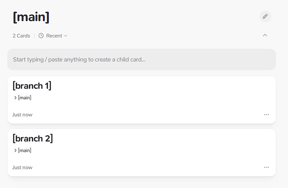This screenshot has width=288, height=188.
Task: Open the Recent sort dropdown
Action: pyautogui.click(x=53, y=36)
